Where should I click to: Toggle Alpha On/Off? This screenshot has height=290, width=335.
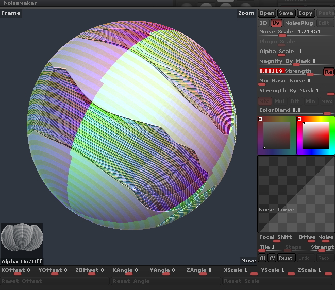pyautogui.click(x=22, y=261)
